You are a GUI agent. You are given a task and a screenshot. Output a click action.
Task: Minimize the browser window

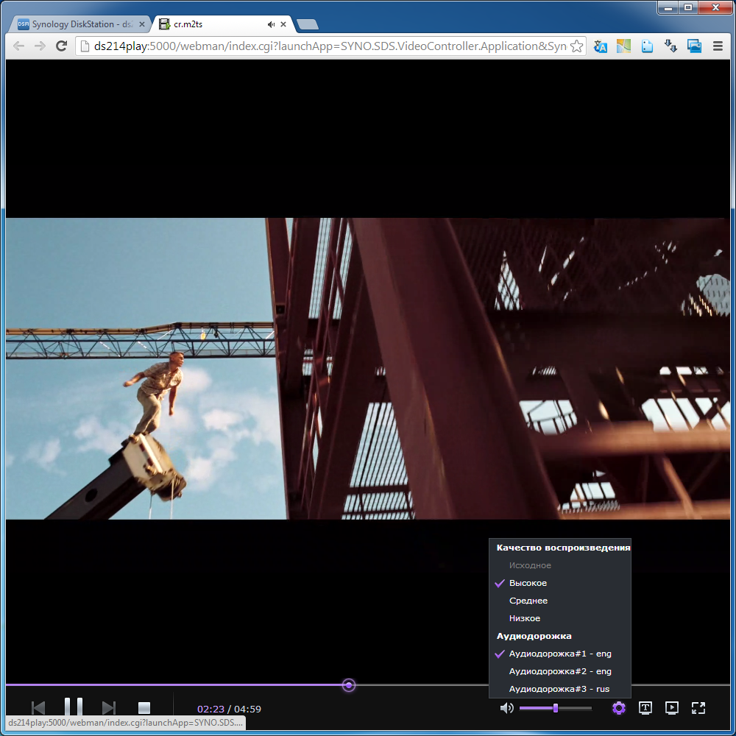(x=668, y=7)
